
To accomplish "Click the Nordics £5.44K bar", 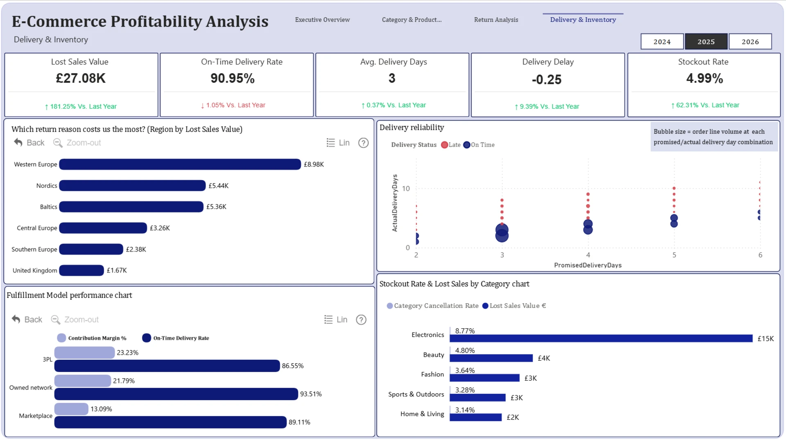I will 132,185.
